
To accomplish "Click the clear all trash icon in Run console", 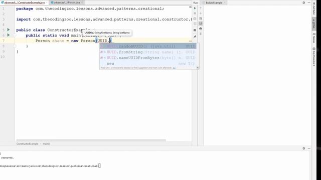I will (201, 33).
